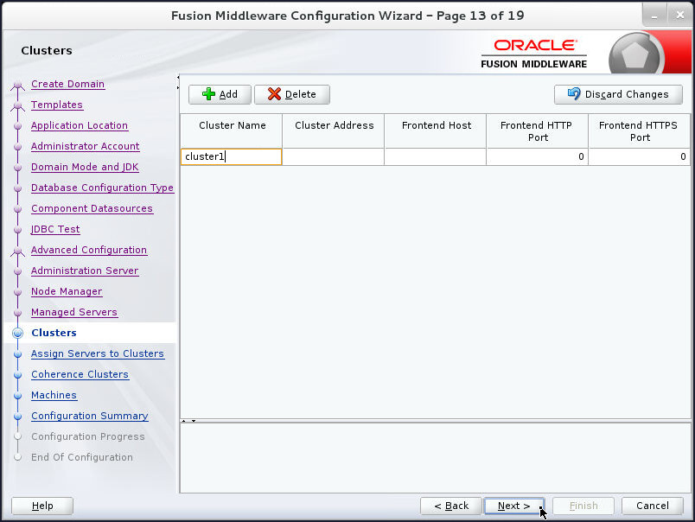Viewport: 695px width, 522px height.
Task: Click the Frontend HTTP Port value cell
Action: point(537,157)
